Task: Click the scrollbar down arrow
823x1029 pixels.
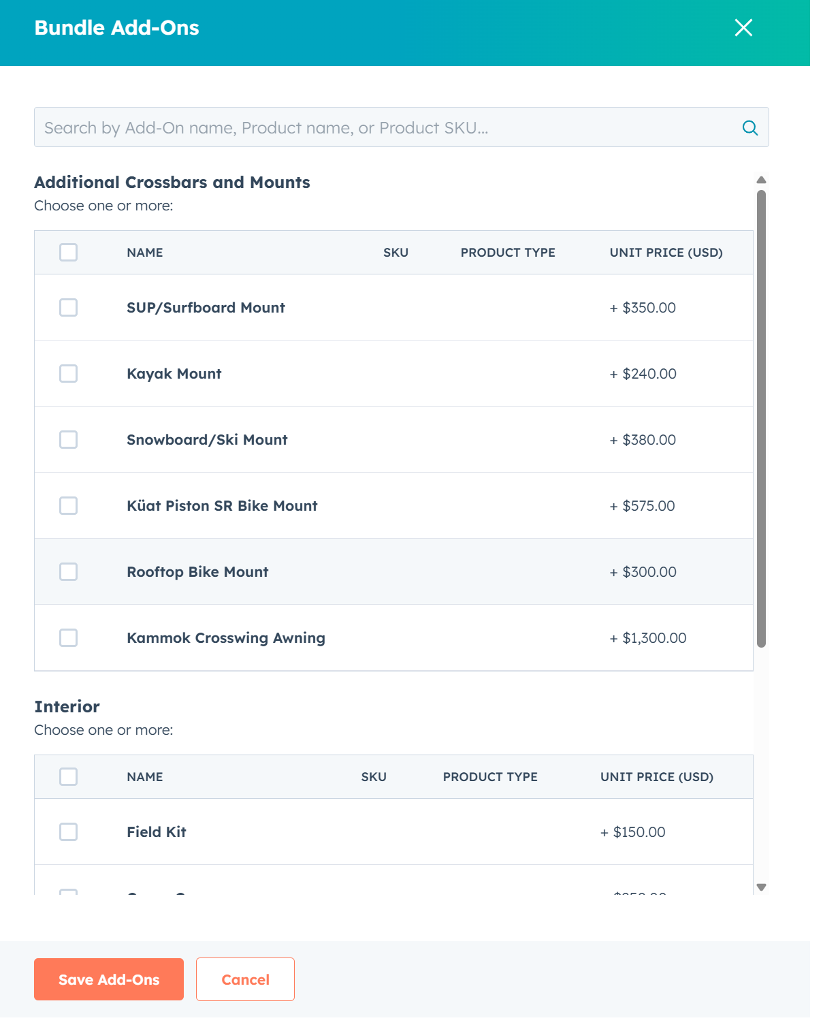Action: (761, 887)
